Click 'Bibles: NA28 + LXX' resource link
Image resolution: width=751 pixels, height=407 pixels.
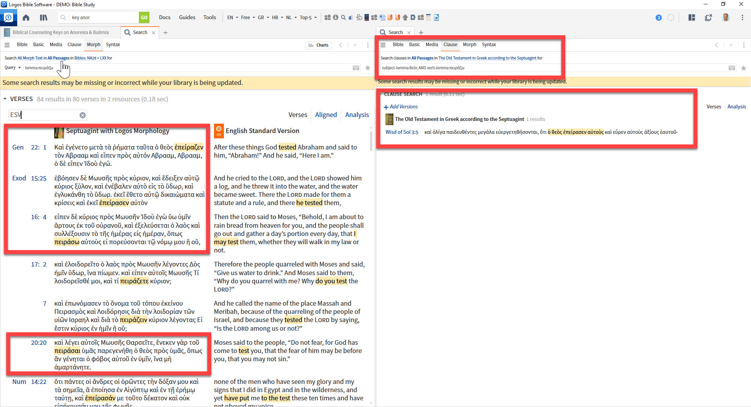tap(90, 58)
